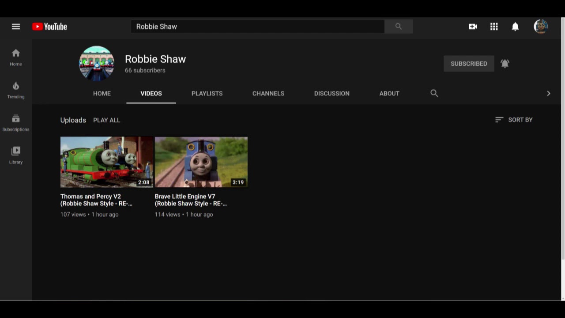Open Subscriptions in sidebar
The height and width of the screenshot is (318, 565).
pos(16,123)
